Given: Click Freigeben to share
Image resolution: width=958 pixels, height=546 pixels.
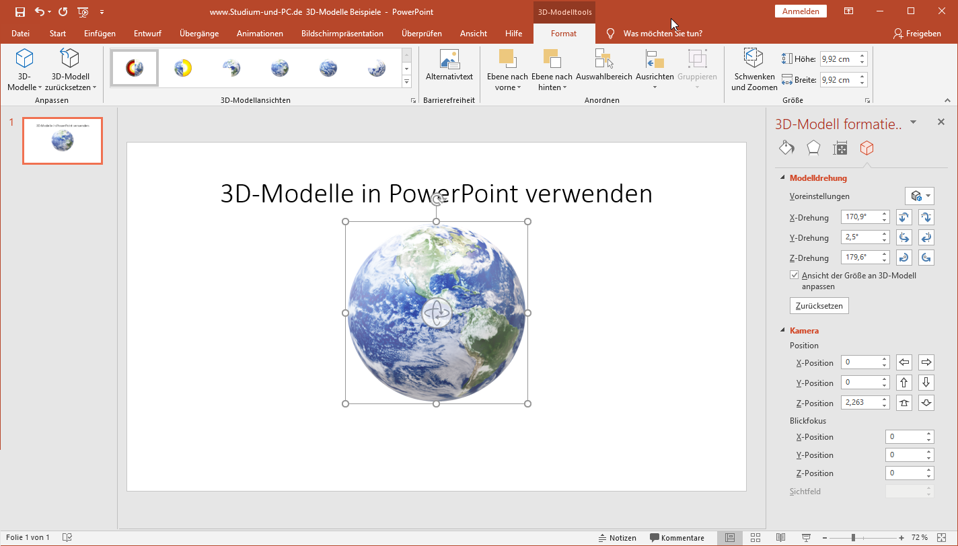Looking at the screenshot, I should (x=917, y=34).
